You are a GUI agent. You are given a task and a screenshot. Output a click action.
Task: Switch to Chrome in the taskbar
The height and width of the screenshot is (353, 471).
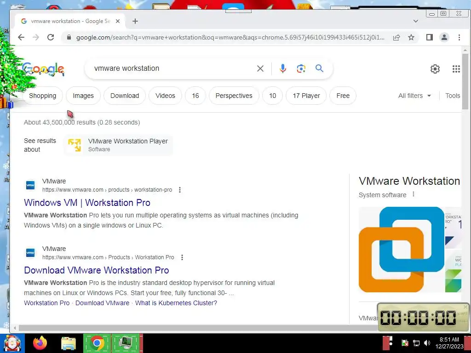97,343
